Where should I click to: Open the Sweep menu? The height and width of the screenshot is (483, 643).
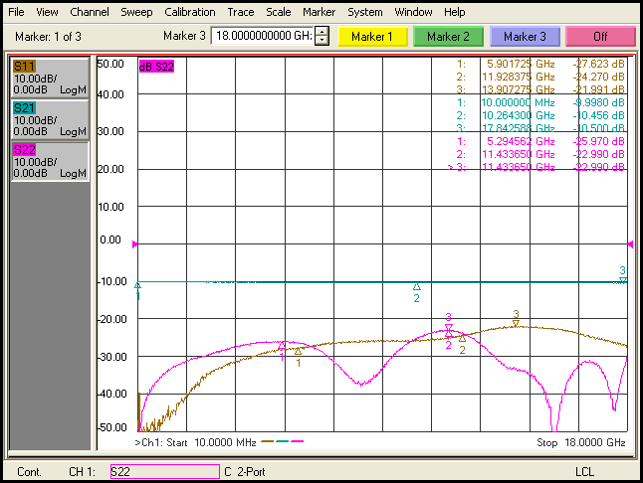(x=136, y=12)
